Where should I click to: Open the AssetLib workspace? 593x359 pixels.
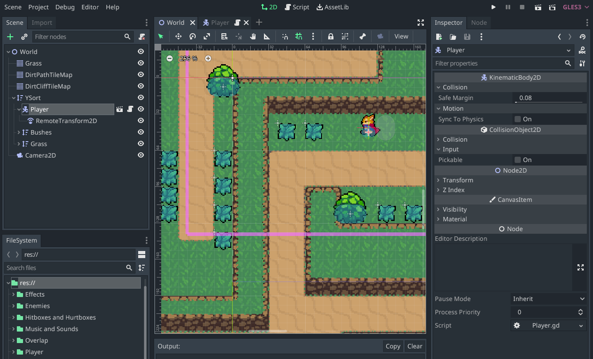333,7
